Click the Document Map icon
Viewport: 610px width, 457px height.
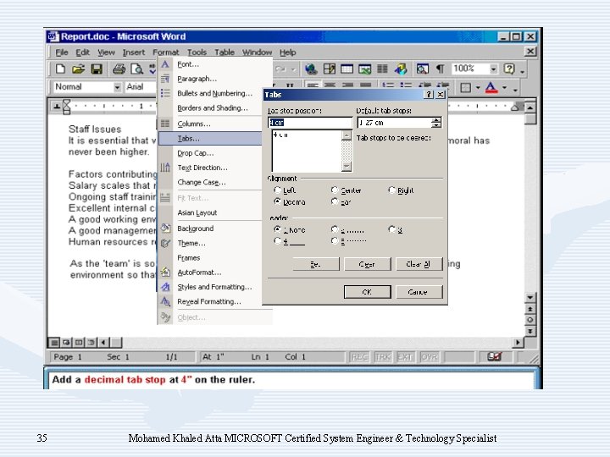(423, 69)
